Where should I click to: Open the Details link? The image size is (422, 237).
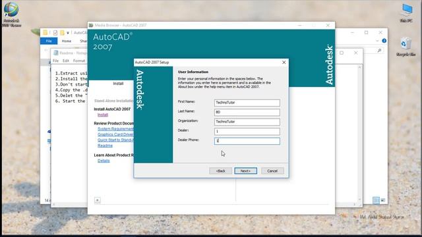point(104,161)
